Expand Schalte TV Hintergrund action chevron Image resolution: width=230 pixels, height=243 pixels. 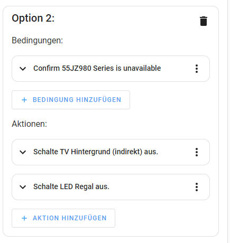coord(23,152)
